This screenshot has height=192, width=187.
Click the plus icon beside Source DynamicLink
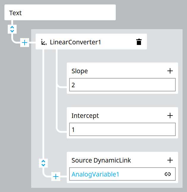point(170,160)
